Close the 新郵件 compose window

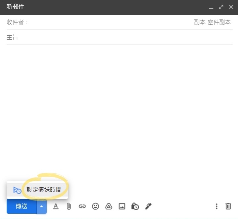(x=231, y=7)
